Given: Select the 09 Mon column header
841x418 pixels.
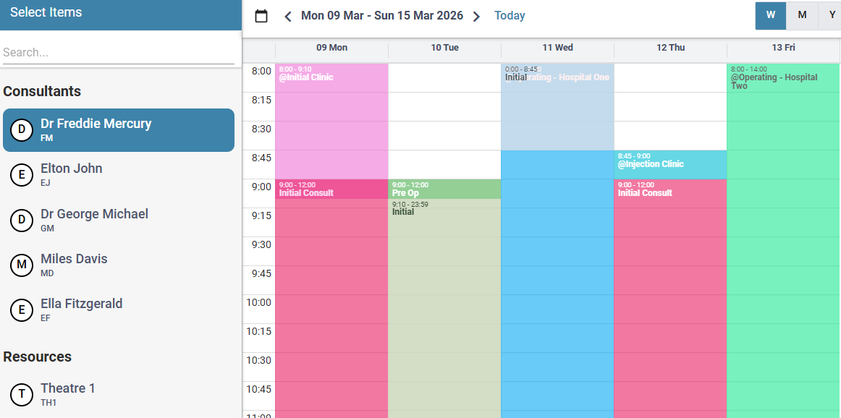Looking at the screenshot, I should point(331,47).
